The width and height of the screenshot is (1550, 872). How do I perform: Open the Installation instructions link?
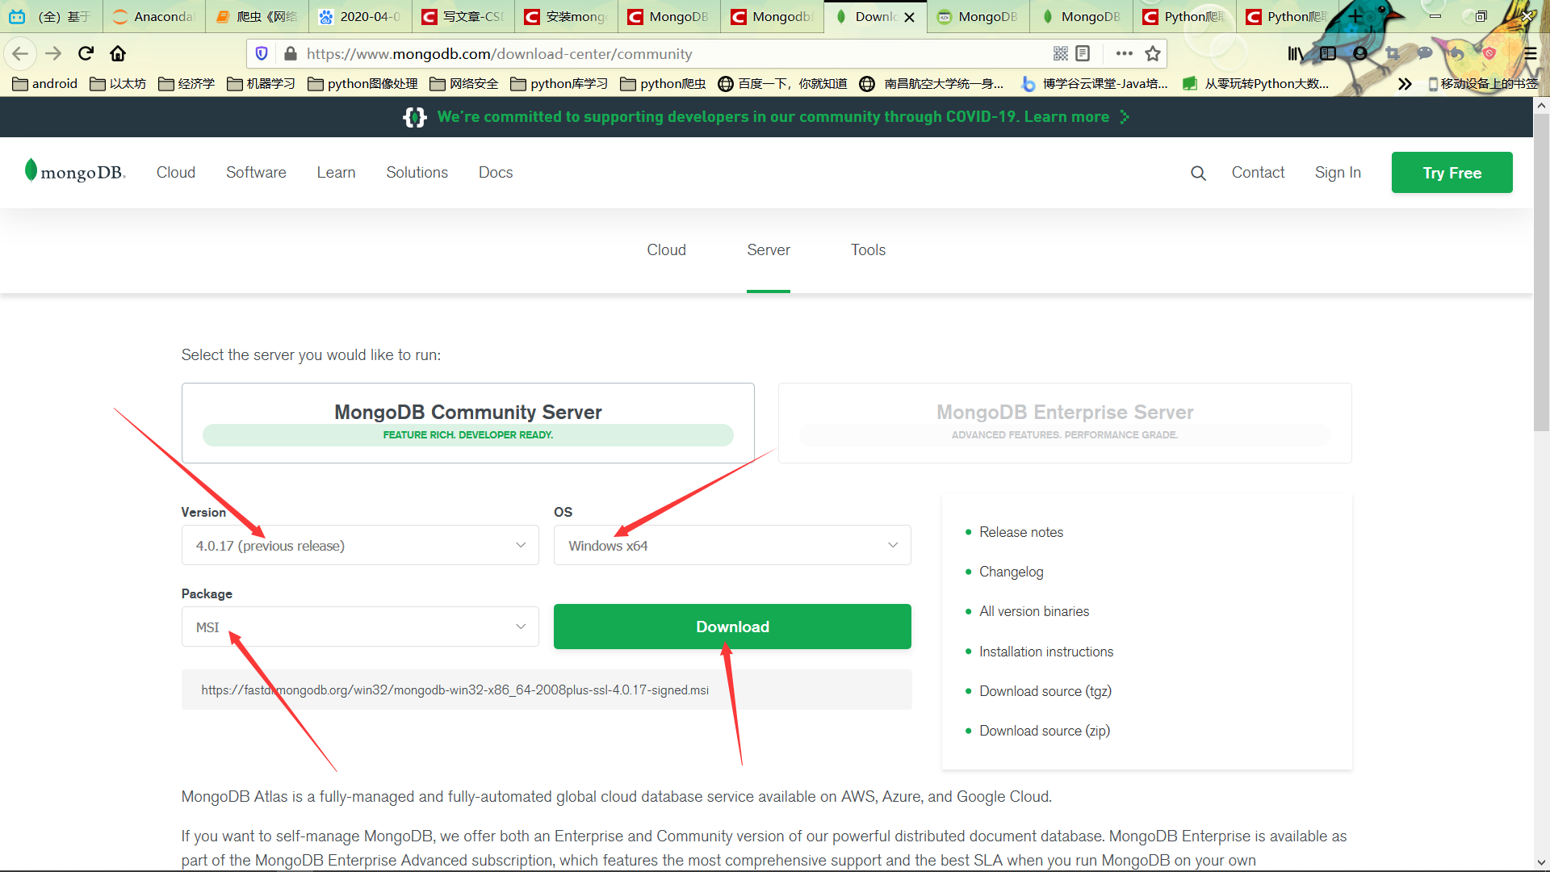coord(1046,652)
